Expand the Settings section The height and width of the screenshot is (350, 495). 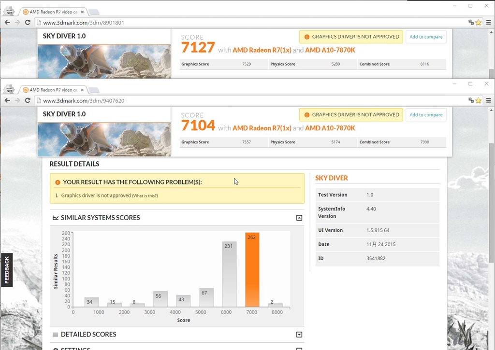pos(299,349)
